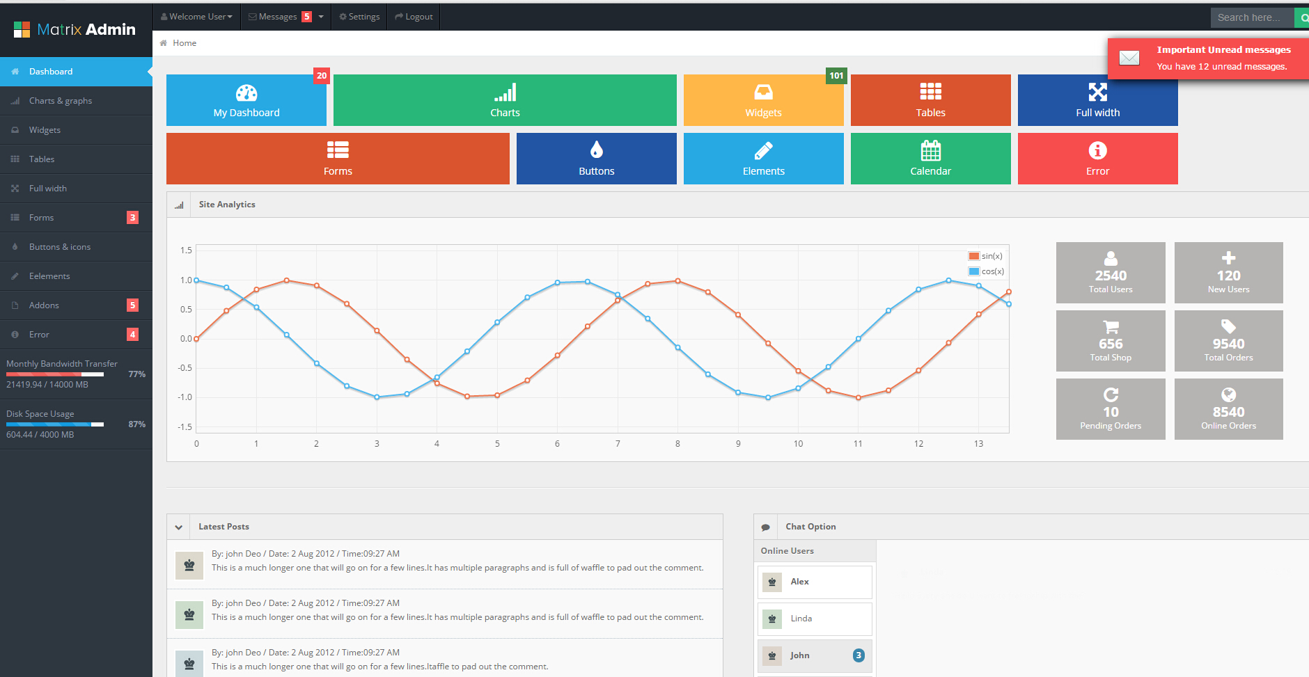Click Alex's avatar in Online Users
This screenshot has height=677, width=1309.
[x=772, y=582]
